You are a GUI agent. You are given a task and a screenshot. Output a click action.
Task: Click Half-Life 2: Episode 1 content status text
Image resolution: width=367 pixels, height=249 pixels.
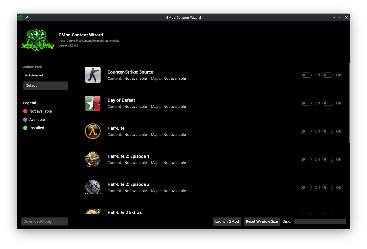[x=136, y=163]
